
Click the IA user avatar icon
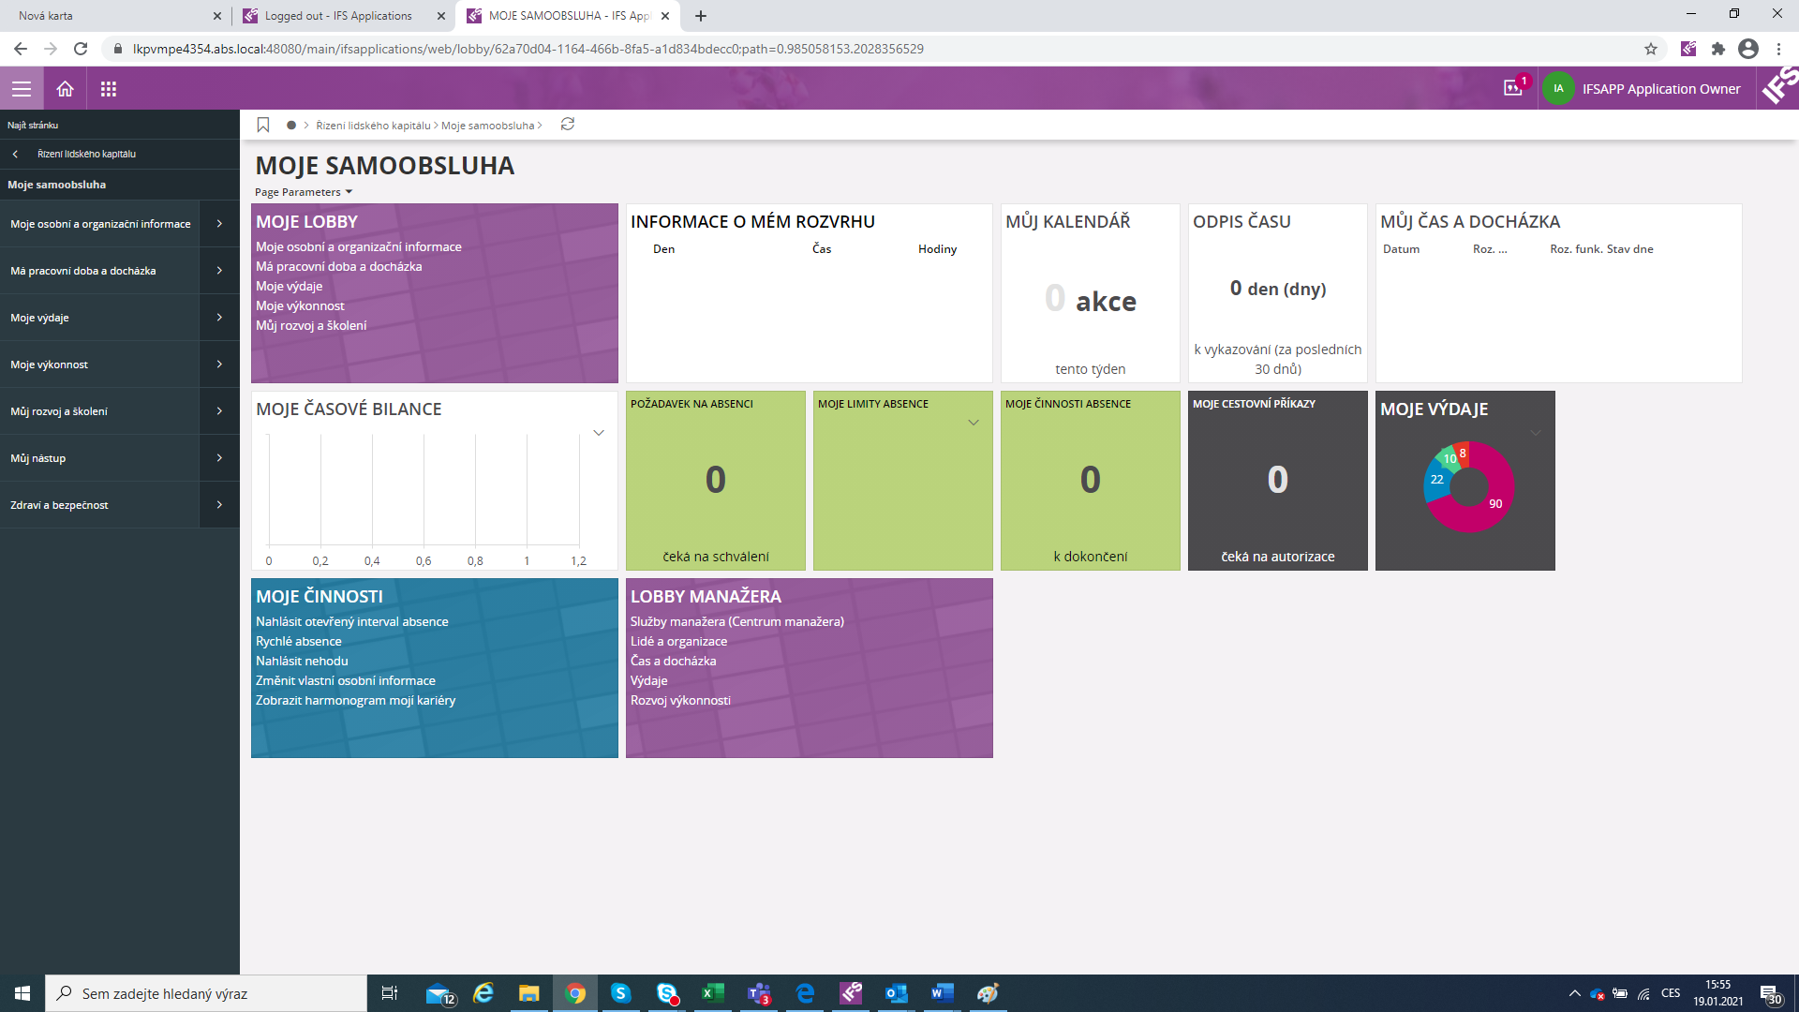(1558, 89)
